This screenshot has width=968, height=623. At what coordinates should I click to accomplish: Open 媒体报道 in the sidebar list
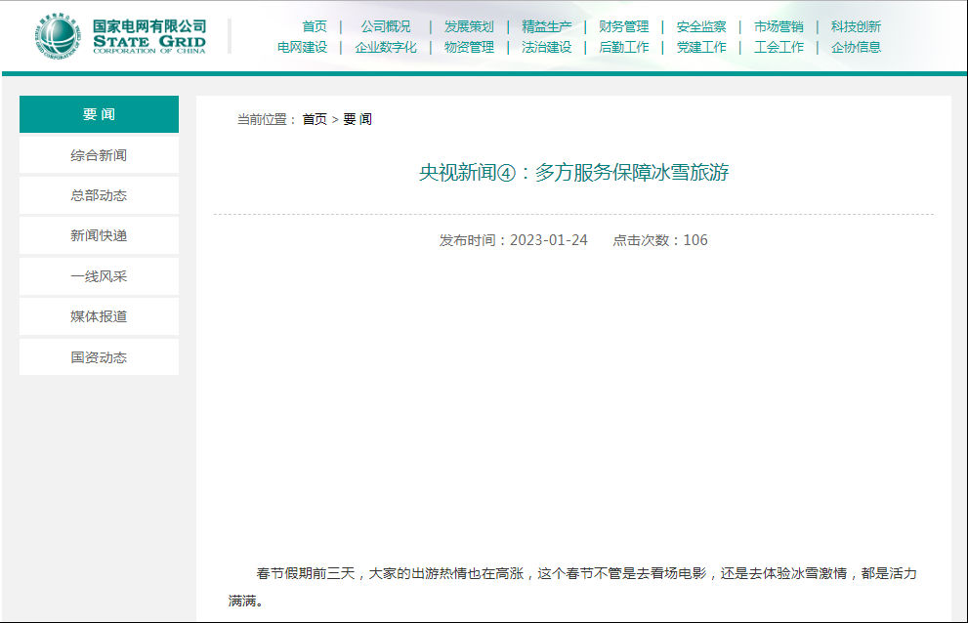(99, 316)
